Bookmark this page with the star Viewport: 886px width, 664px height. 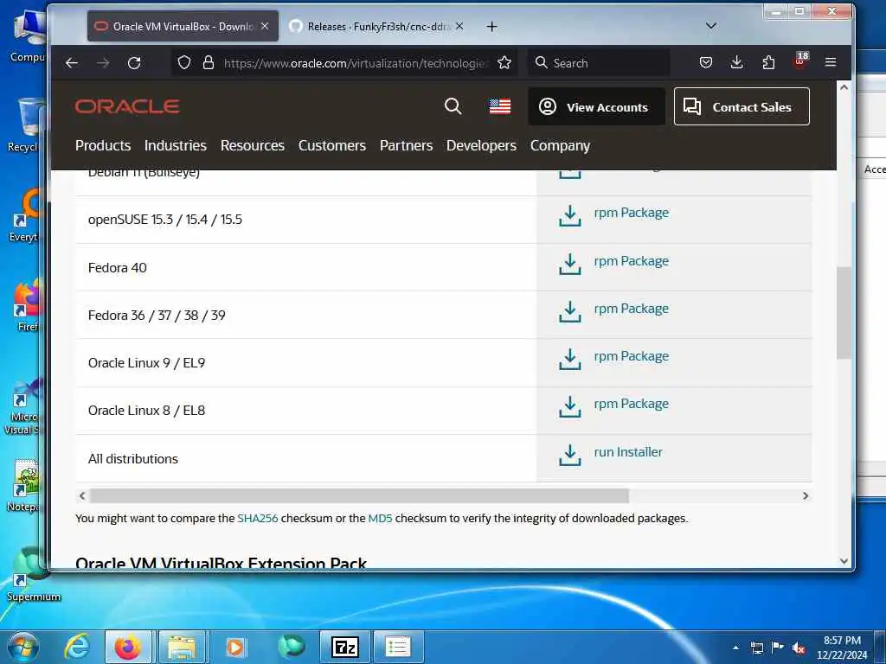[x=504, y=62]
